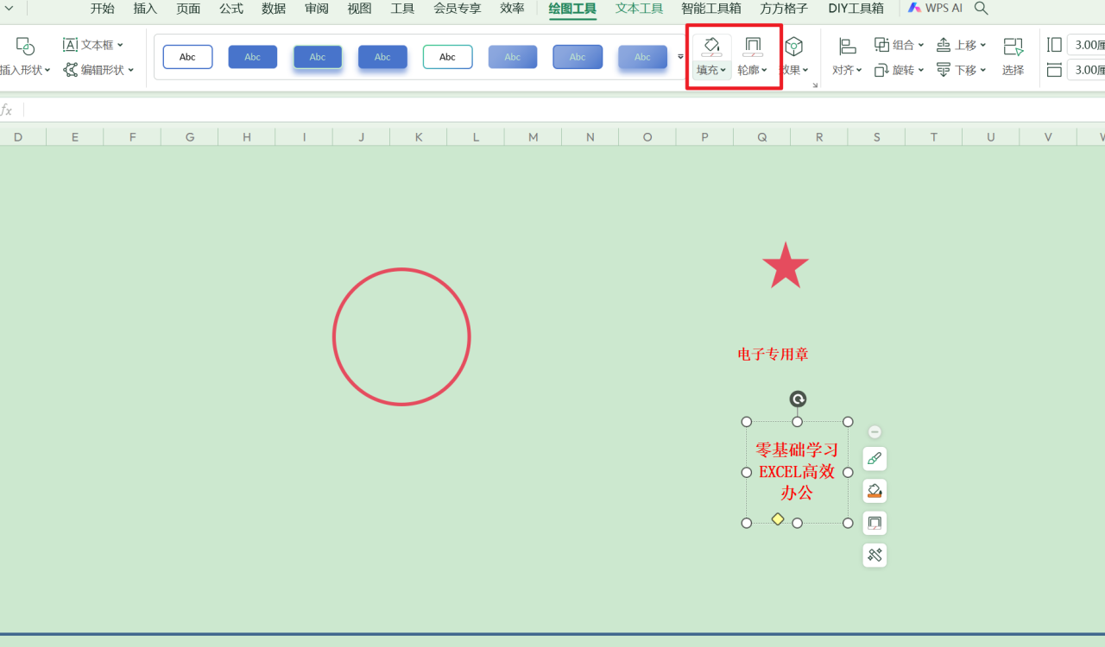Open the DIY工具箱 tab
This screenshot has height=647, width=1105.
pyautogui.click(x=856, y=9)
